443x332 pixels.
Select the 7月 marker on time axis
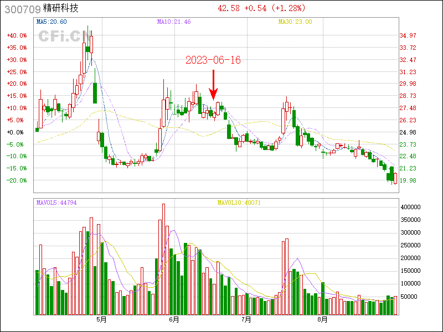click(x=246, y=319)
